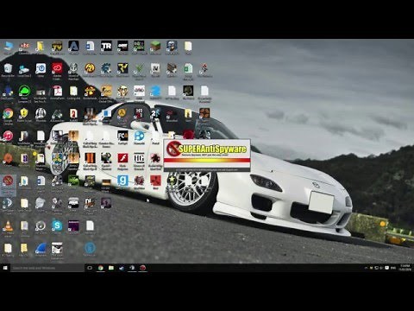Image resolution: width=414 pixels, height=311 pixels.
Task: Open the Recycle Bin desktop icon
Action: coord(8,70)
